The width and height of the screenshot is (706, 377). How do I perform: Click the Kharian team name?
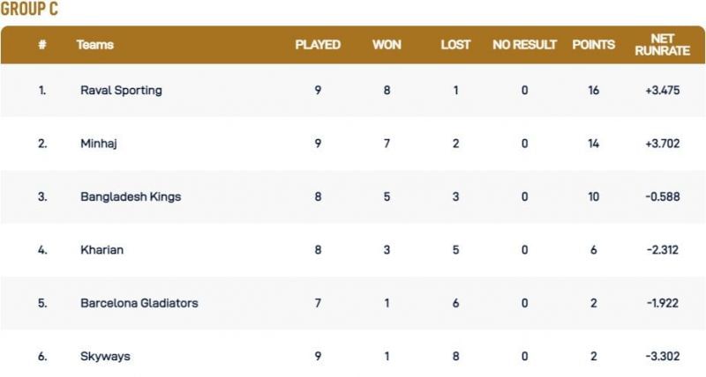tap(101, 249)
